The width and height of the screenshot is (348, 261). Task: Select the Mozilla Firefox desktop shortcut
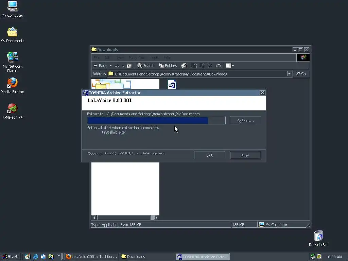click(x=12, y=86)
